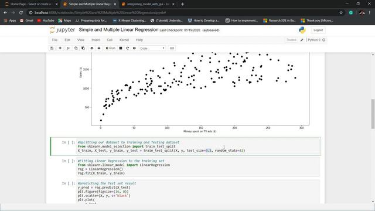Close the integrating_model_with_gui tab
This screenshot has width=375, height=211.
(173, 4)
